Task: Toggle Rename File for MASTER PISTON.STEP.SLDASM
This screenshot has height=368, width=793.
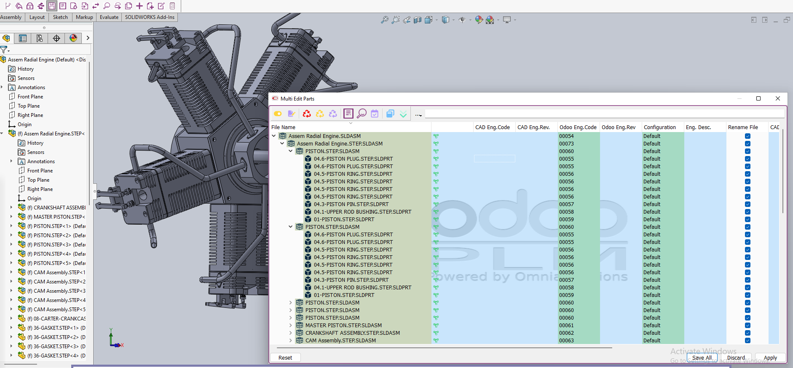Action: tap(747, 326)
